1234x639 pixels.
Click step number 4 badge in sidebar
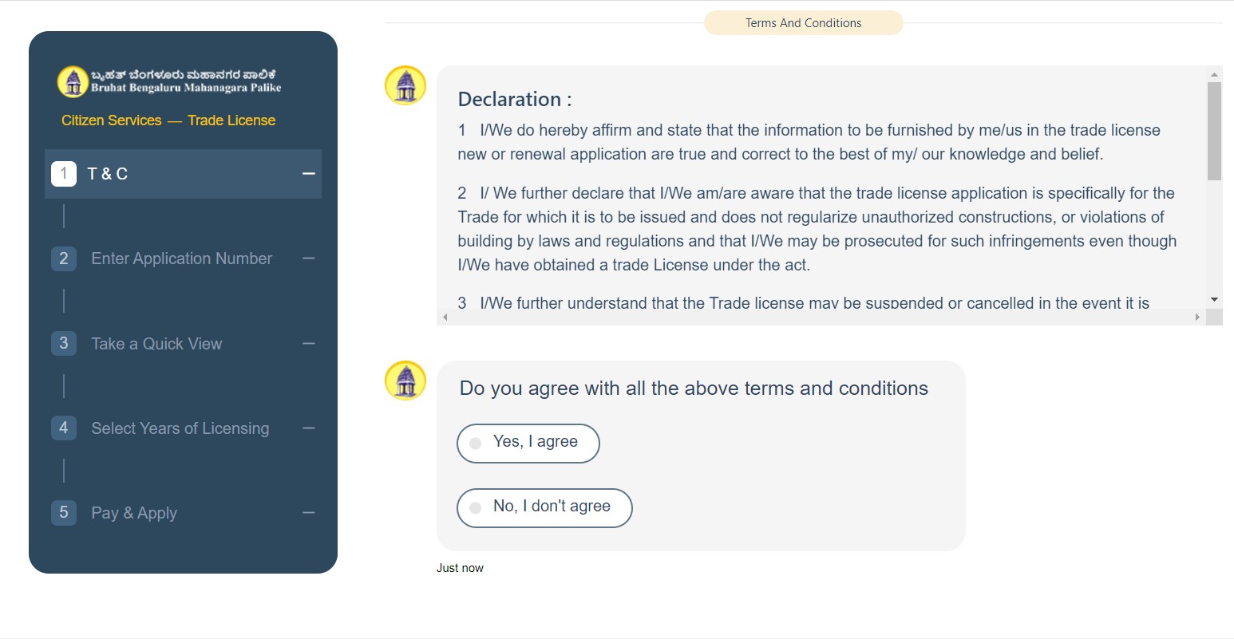[x=64, y=428]
